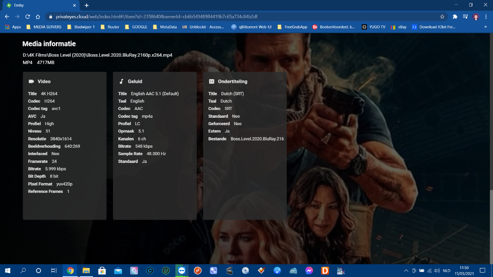
Task: Open the Download IObit bookmark
Action: coord(433,27)
